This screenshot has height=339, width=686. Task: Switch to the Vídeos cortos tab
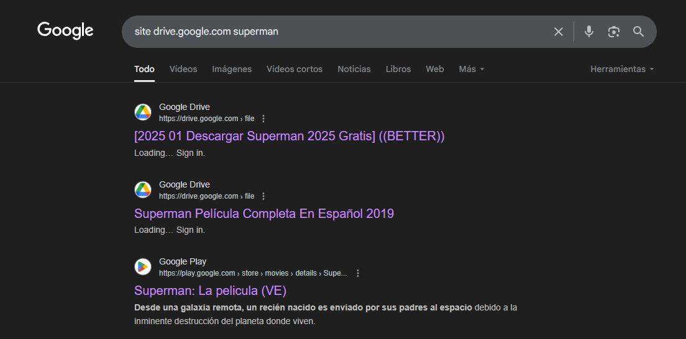[x=295, y=69]
